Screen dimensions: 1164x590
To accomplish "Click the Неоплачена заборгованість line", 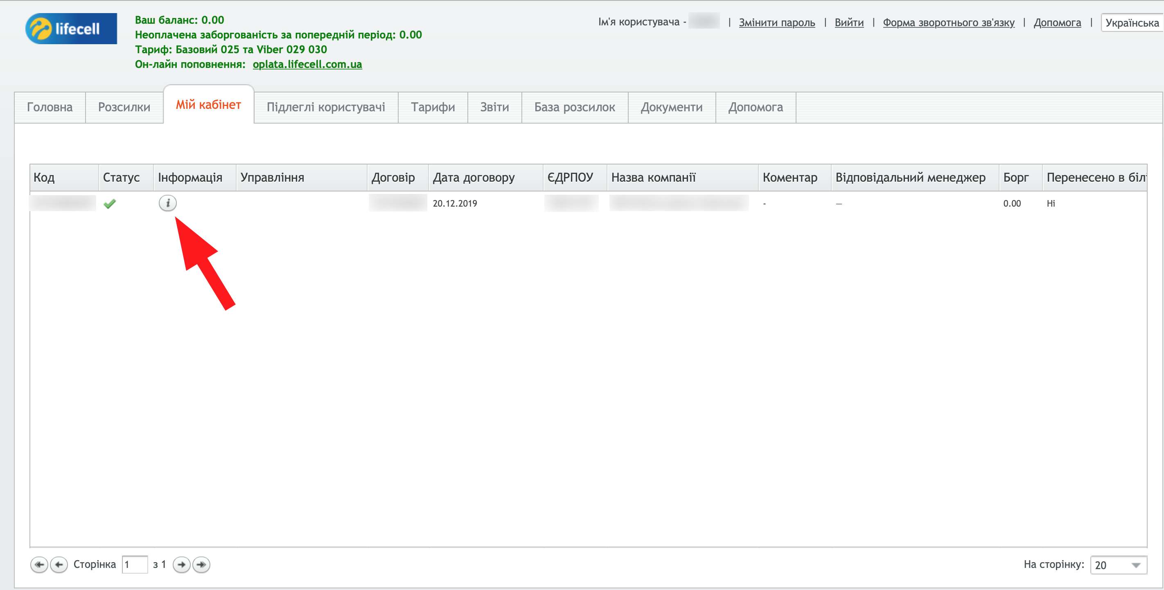I will pos(278,35).
